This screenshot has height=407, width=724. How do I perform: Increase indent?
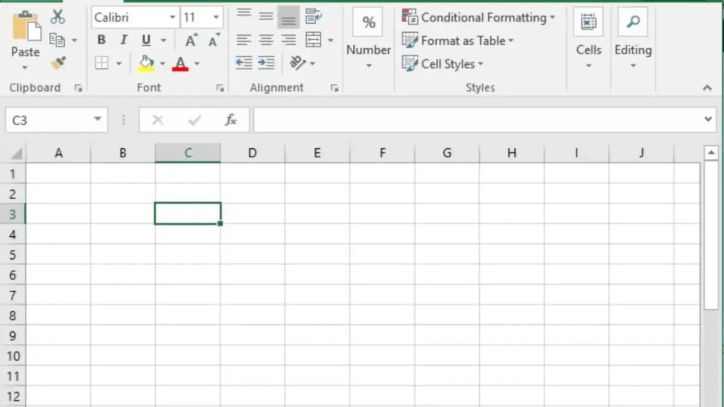[x=266, y=63]
